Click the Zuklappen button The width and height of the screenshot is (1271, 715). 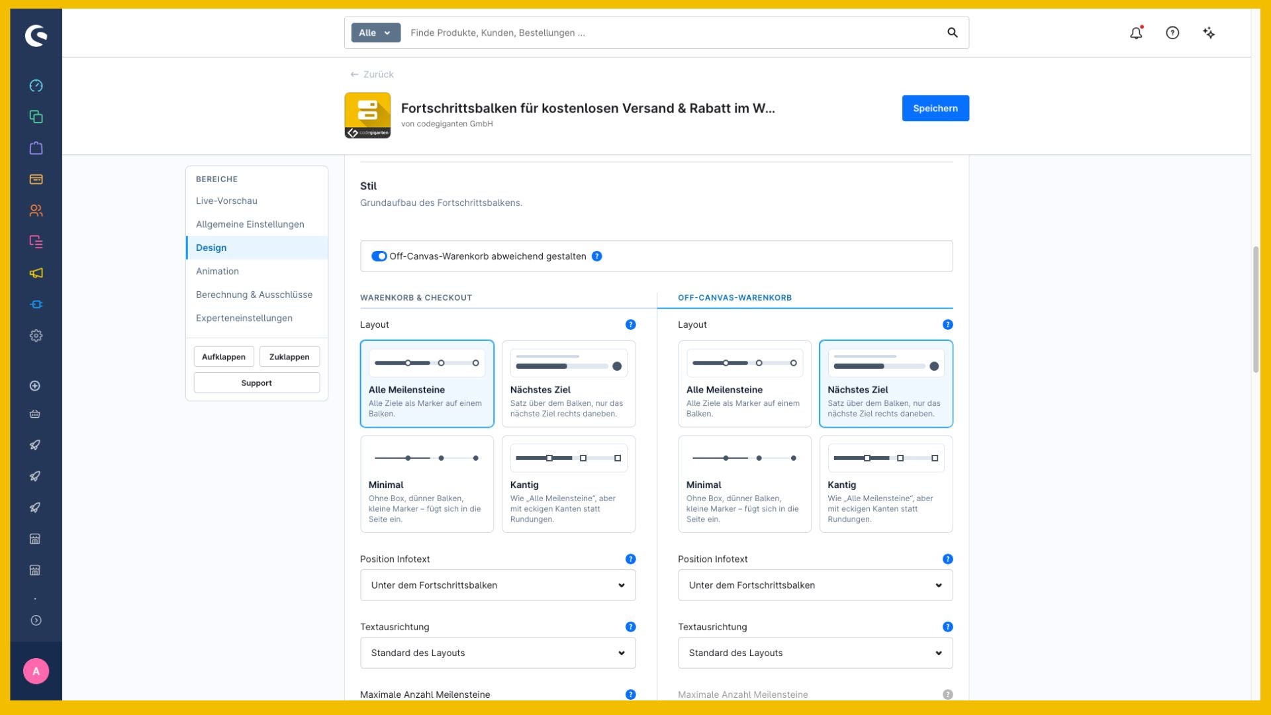click(289, 357)
